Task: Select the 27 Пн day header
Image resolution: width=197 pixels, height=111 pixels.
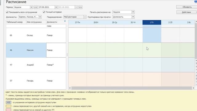Action: [78, 23]
